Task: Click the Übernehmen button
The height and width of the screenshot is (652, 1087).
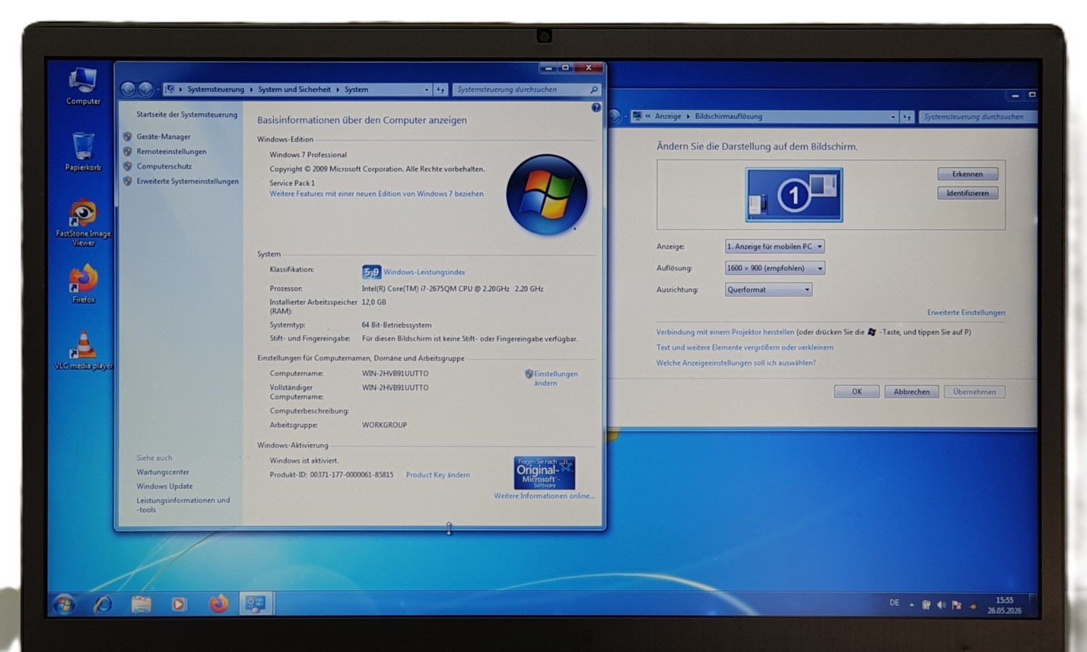Action: coord(974,392)
